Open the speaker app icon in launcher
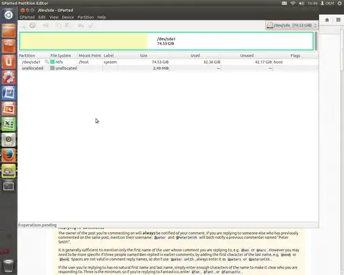The height and width of the screenshot is (275, 344). pyautogui.click(x=8, y=139)
